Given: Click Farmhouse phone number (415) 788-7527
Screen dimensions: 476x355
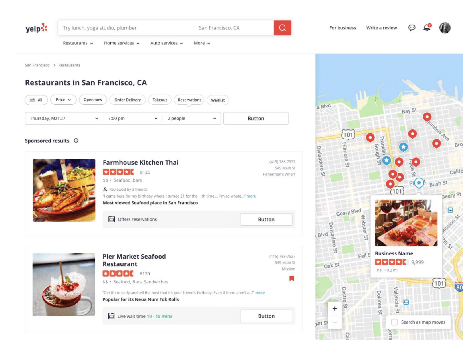Looking at the screenshot, I should pyautogui.click(x=282, y=162).
